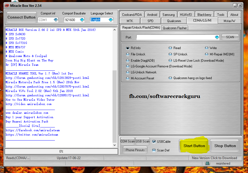Click the facebook.com/amiracleteam line
248x173 pixels.
pos(33,130)
